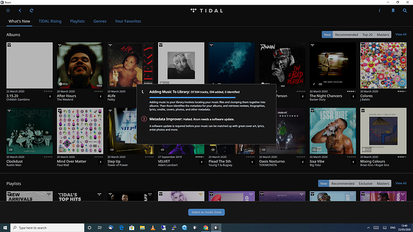Open the taskbar clock and date
The width and height of the screenshot is (413, 232).
(x=404, y=228)
